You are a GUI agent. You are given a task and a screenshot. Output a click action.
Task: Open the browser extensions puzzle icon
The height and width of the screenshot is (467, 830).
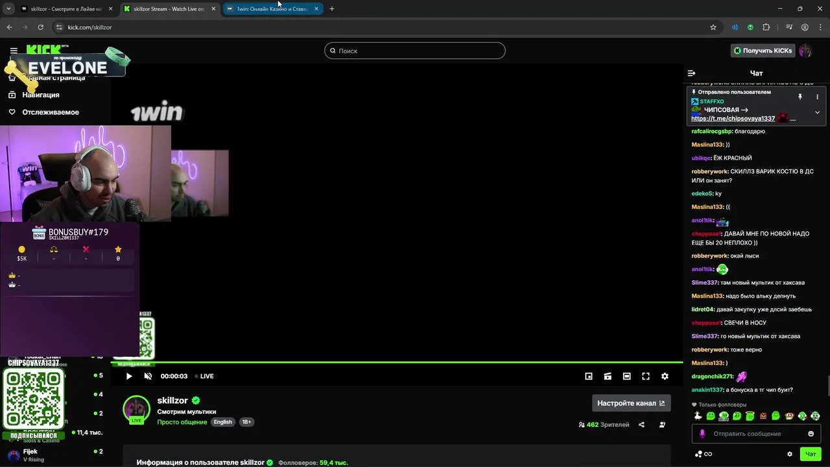point(766,27)
